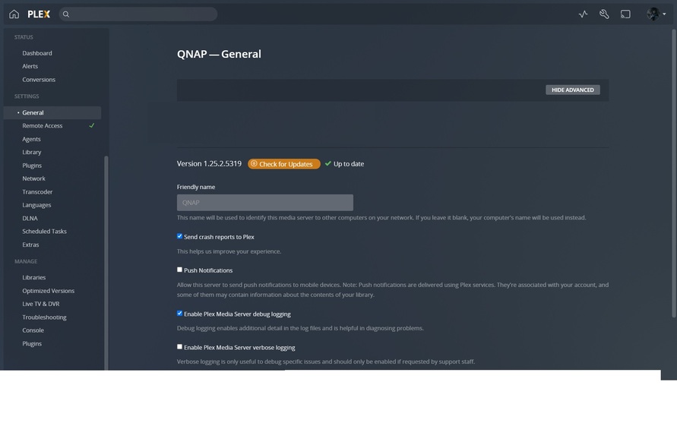Click the main page scrollbar
This screenshot has width=677, height=426.
click(673, 173)
